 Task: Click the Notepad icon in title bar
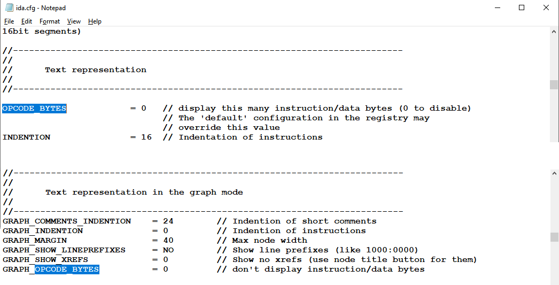point(9,7)
